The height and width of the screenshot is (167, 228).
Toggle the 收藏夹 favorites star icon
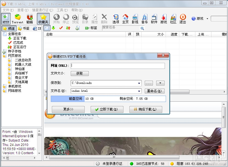pyautogui.click(x=43, y=19)
